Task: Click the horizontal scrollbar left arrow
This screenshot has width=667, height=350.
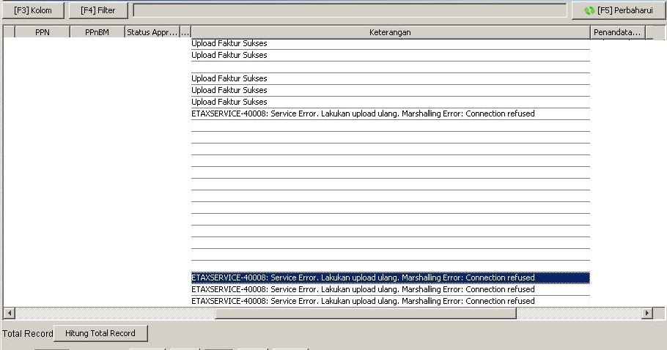Action: coord(10,313)
